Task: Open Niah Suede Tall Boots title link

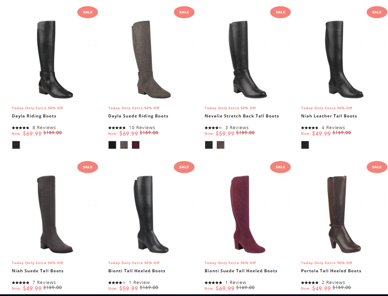Action: [37, 271]
